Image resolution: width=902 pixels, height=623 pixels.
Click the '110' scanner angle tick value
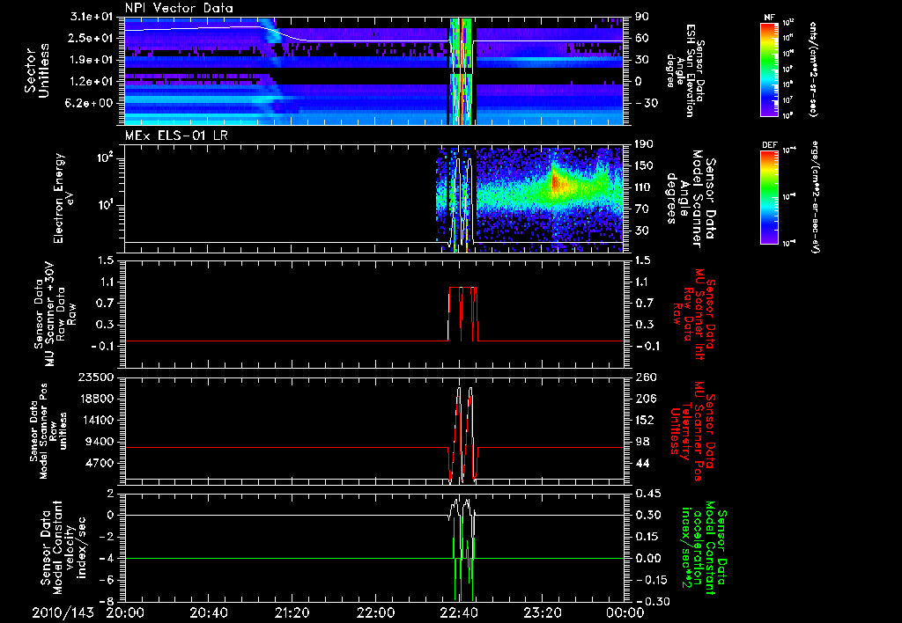point(643,187)
